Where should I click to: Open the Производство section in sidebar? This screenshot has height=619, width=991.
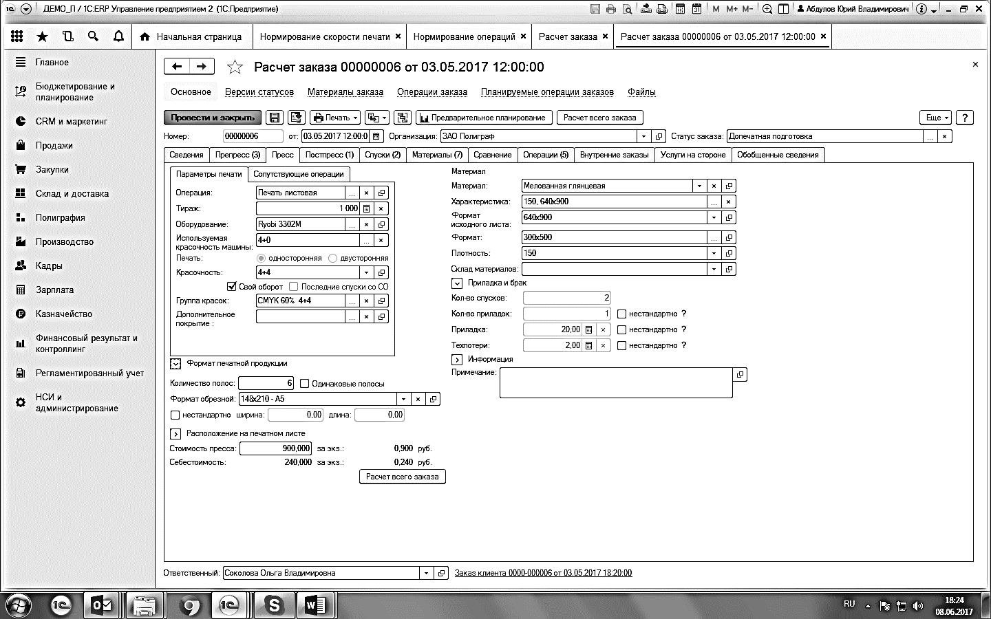[x=65, y=241]
